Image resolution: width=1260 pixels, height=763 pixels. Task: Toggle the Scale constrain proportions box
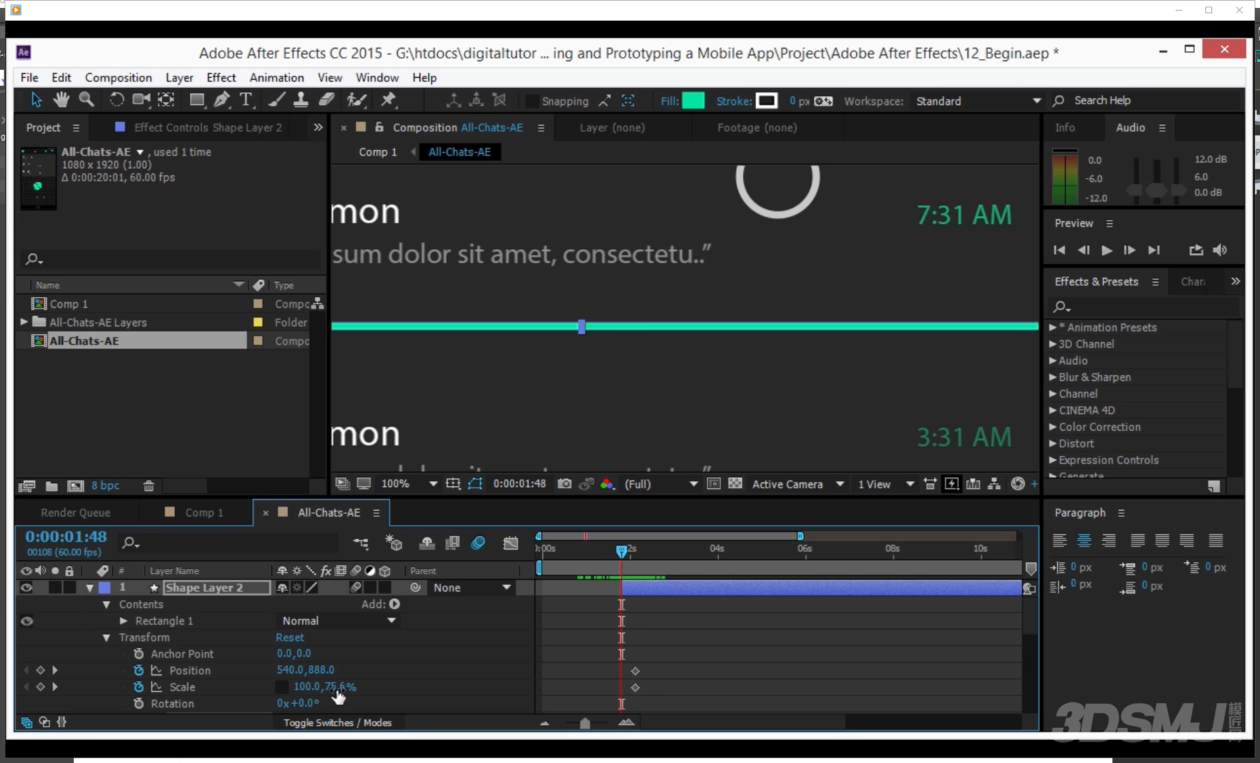pos(282,687)
